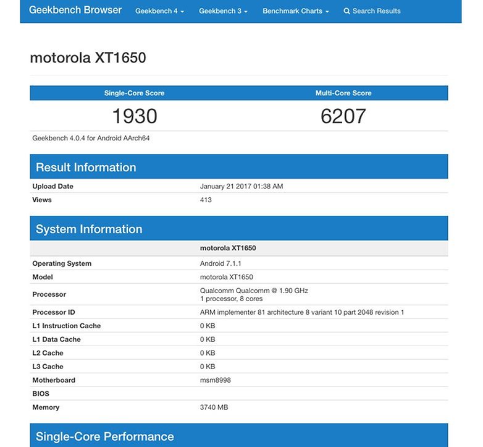Expand the Geekbench 4 dropdown menu
483x447 pixels.
[159, 11]
